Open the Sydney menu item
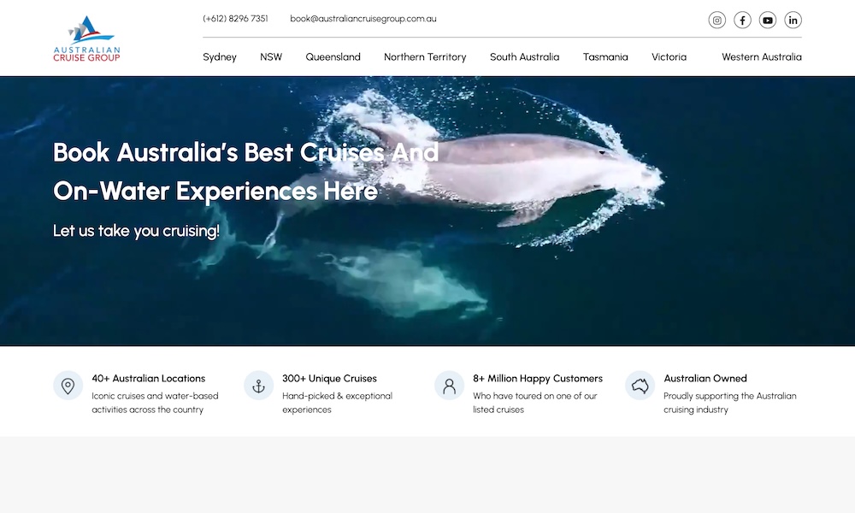Viewport: 855px width, 513px height. click(x=220, y=57)
